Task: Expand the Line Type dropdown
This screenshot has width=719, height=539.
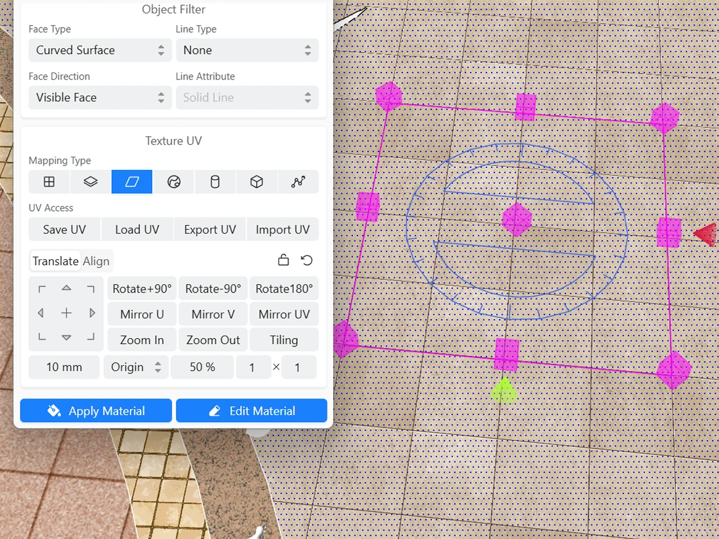Action: 247,50
